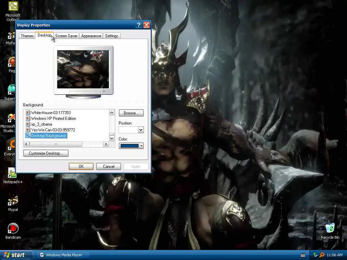This screenshot has width=347, height=260.
Task: Click the xp_3_obama image file icon
Action: [28, 124]
